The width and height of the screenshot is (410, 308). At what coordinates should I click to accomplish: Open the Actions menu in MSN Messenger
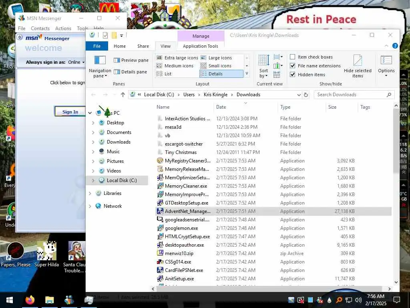(63, 28)
